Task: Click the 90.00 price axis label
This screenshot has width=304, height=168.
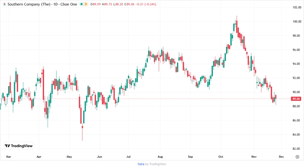Action: click(x=296, y=92)
